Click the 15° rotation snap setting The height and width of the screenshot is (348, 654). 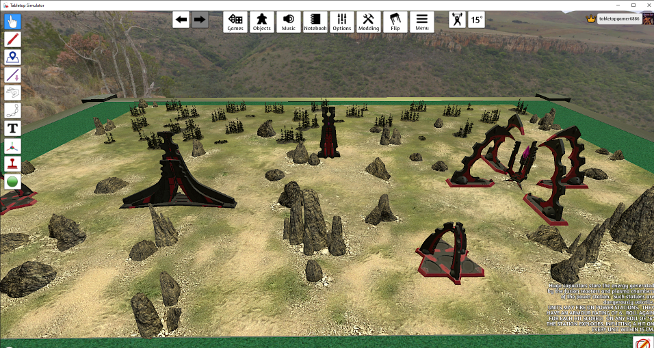[476, 20]
